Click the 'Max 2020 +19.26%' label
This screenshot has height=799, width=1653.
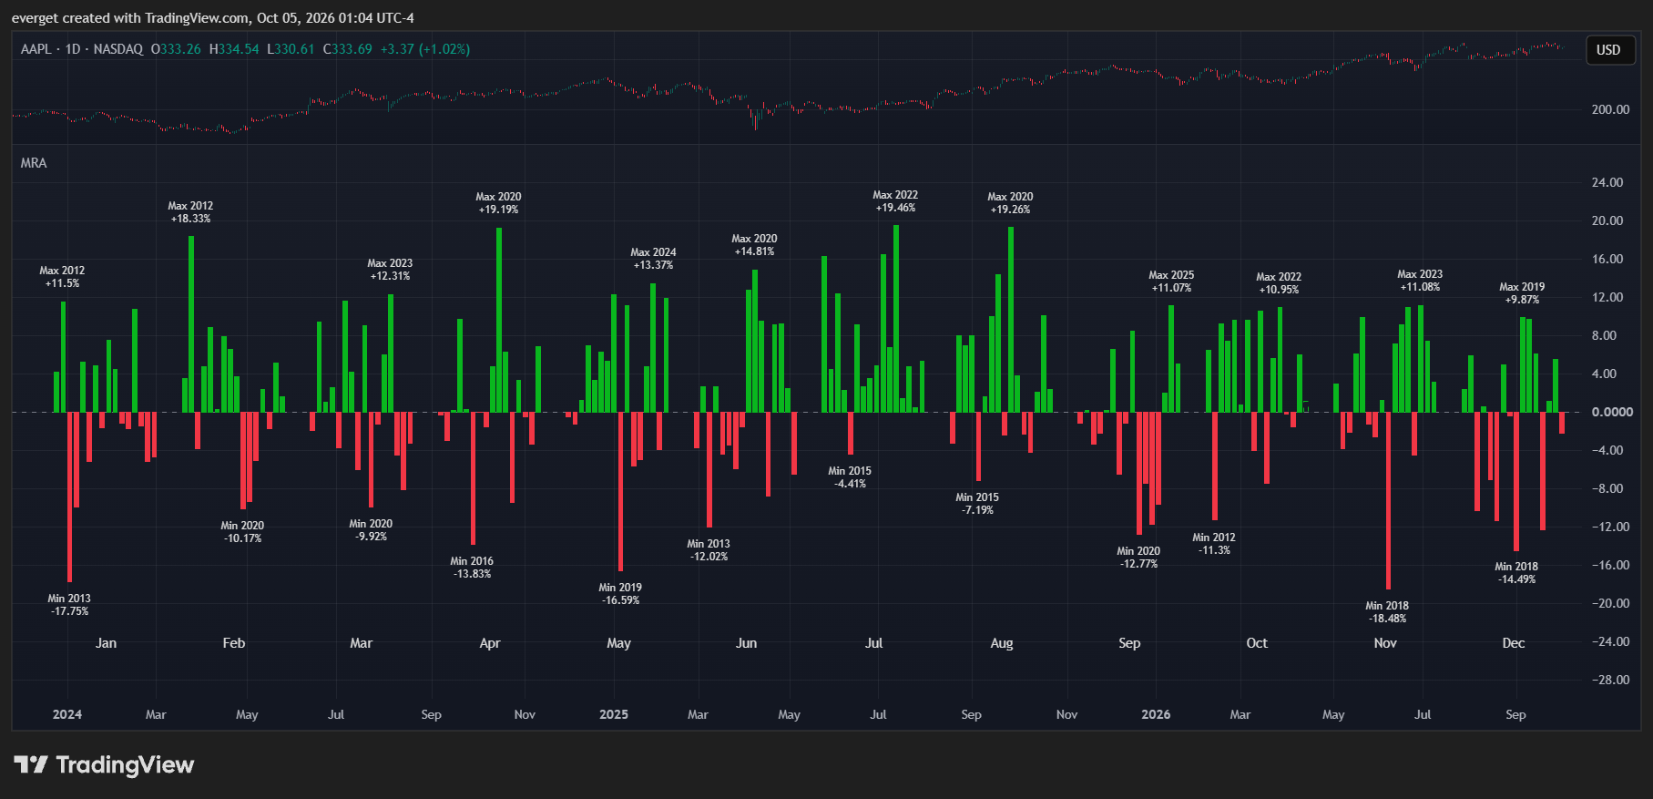pos(1010,203)
